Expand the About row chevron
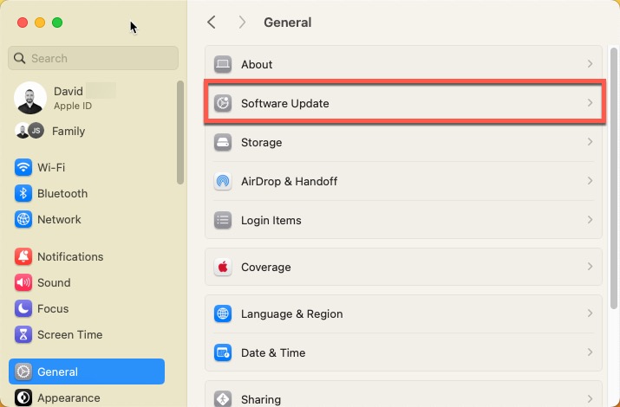Image resolution: width=620 pixels, height=407 pixels. pyautogui.click(x=590, y=64)
